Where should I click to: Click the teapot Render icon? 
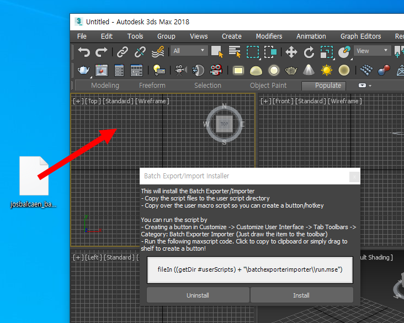(84, 70)
